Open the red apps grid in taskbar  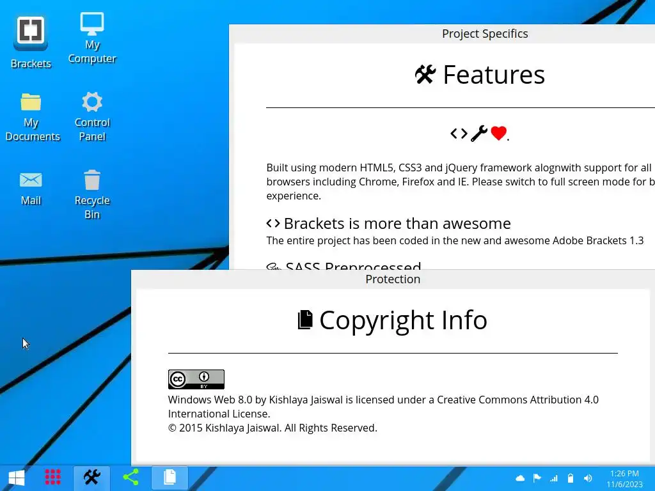[x=53, y=477]
